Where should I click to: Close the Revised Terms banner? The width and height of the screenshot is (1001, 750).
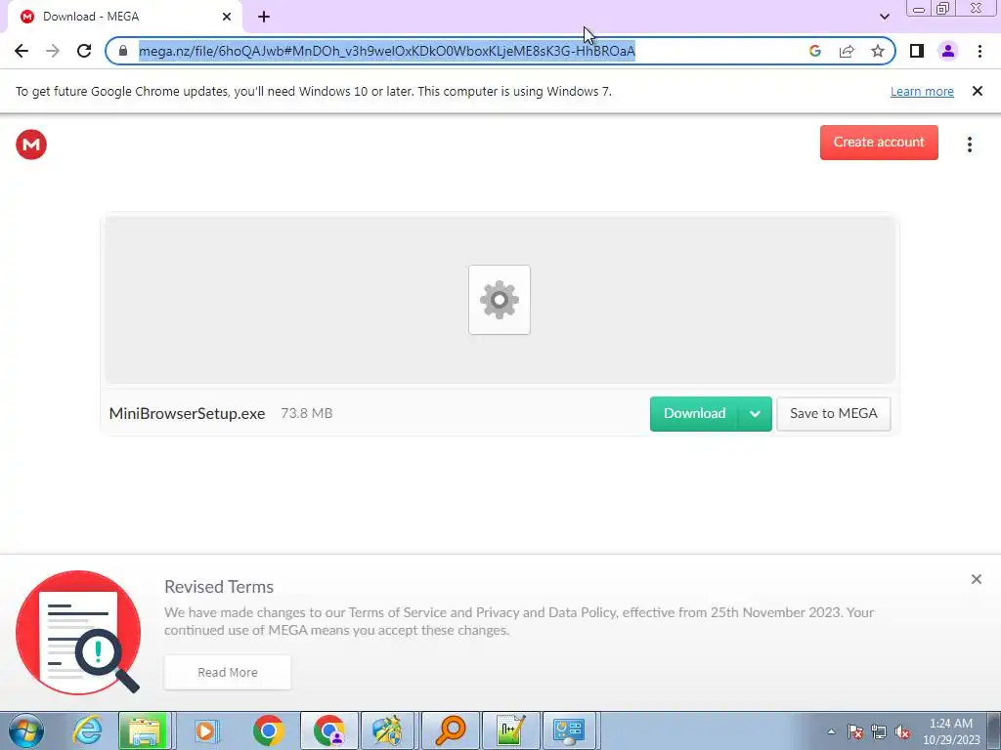[977, 579]
